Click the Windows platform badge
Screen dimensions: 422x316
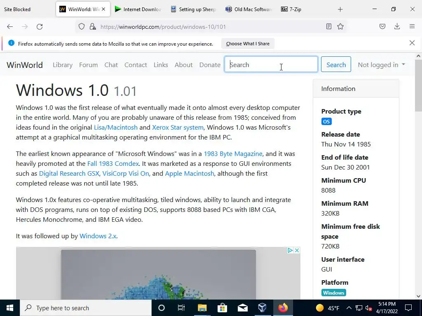[334, 293]
